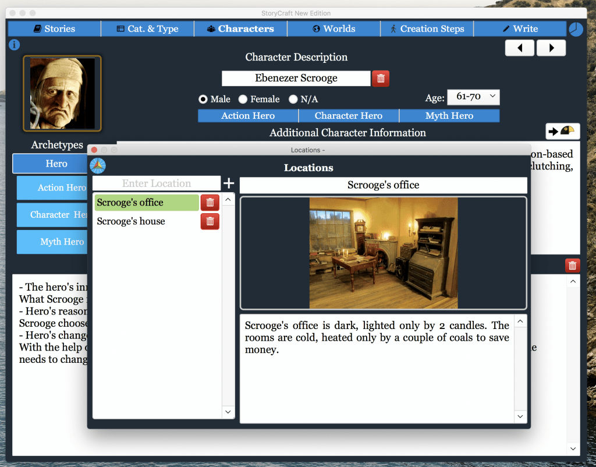Click the down arrow of location description scrollbar

click(x=520, y=416)
